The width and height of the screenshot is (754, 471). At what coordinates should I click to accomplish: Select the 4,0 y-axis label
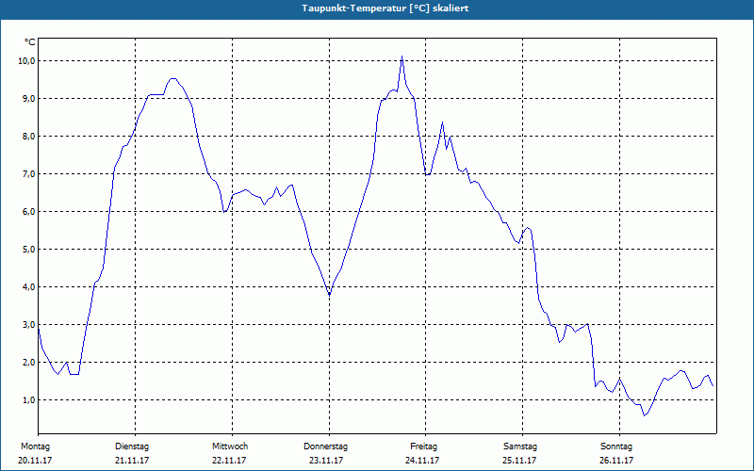28,287
